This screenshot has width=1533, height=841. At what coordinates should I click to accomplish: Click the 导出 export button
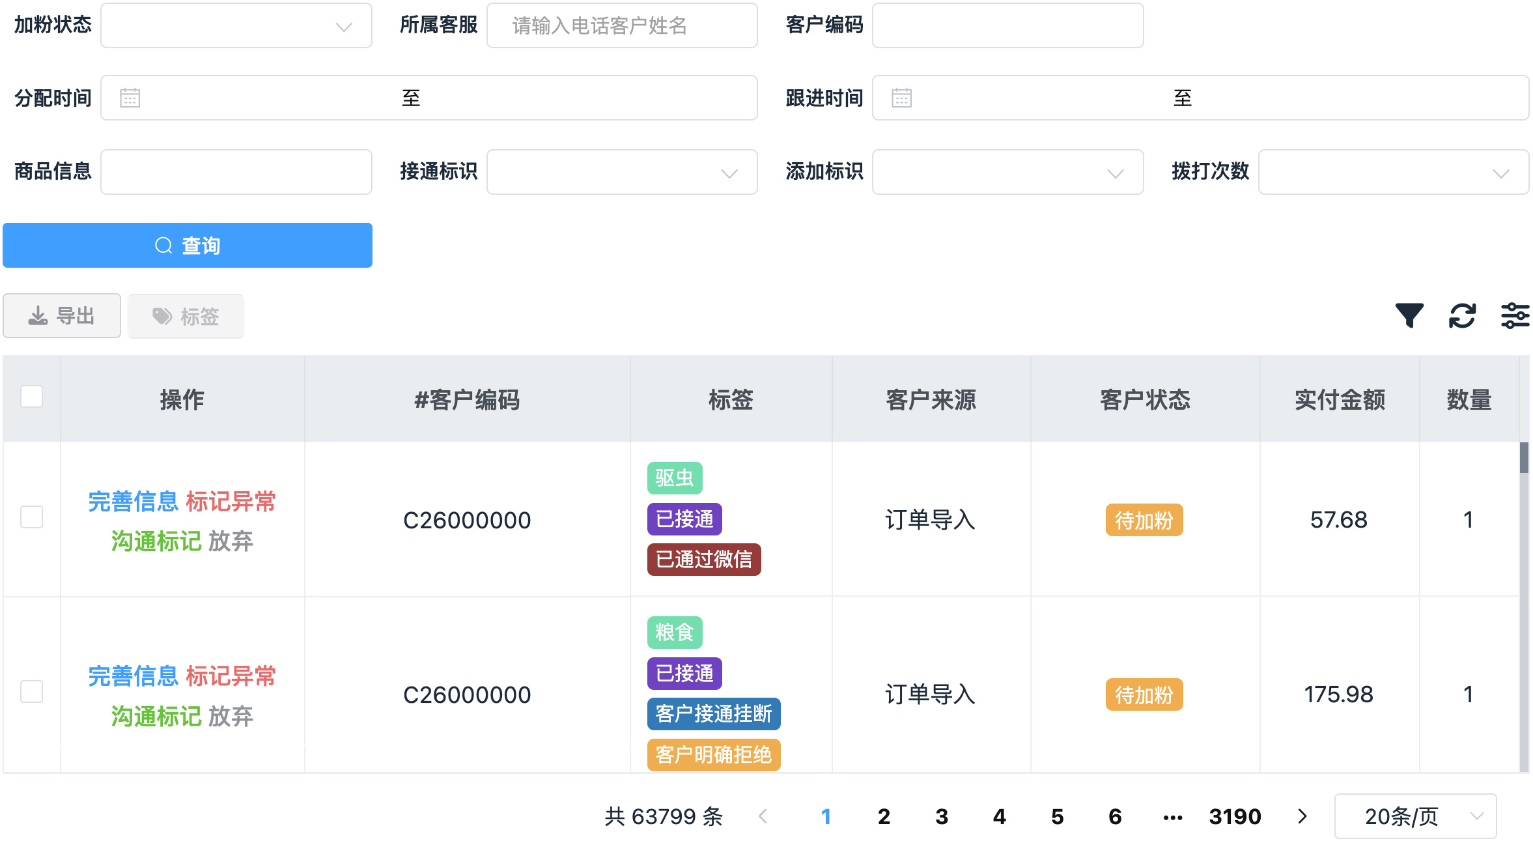tap(62, 316)
